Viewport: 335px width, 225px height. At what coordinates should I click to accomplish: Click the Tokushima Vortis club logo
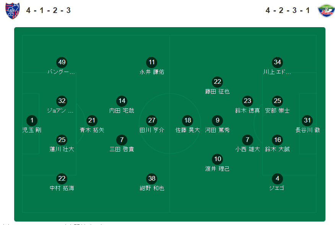pyautogui.click(x=326, y=10)
